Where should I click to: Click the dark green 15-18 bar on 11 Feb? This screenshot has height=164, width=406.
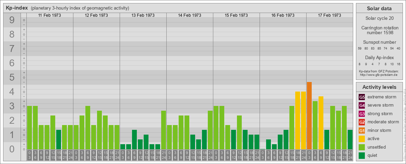point(59,139)
